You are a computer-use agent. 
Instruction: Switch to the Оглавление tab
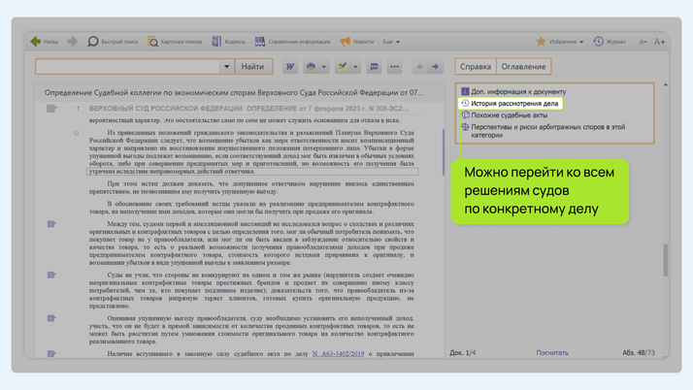[x=523, y=67]
